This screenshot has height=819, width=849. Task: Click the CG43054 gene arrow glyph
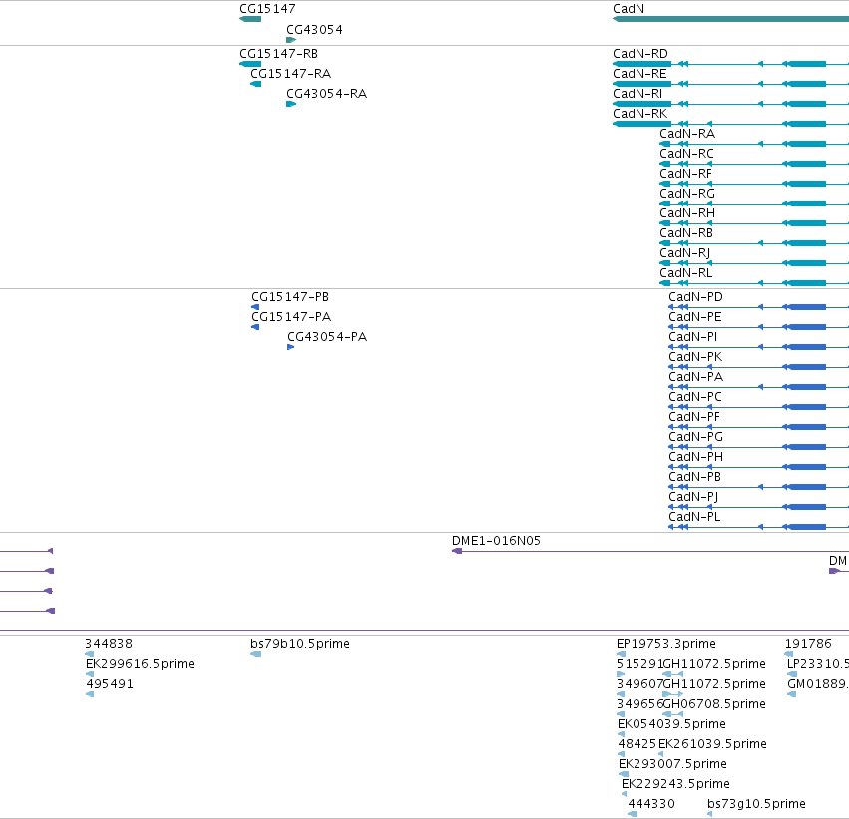(291, 40)
